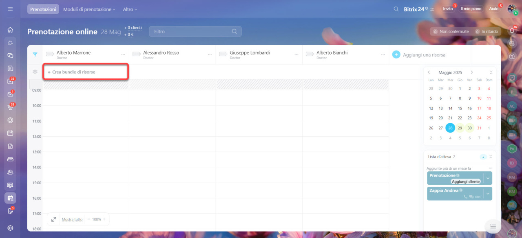Click the Bitrix 24 logo

tap(416, 9)
